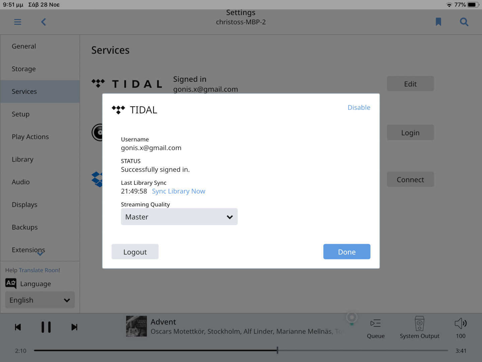This screenshot has height=362, width=482.
Task: Skip to the next track
Action: point(74,327)
